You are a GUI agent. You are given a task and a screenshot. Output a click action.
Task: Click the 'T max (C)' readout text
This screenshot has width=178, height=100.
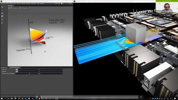[x=56, y=22]
